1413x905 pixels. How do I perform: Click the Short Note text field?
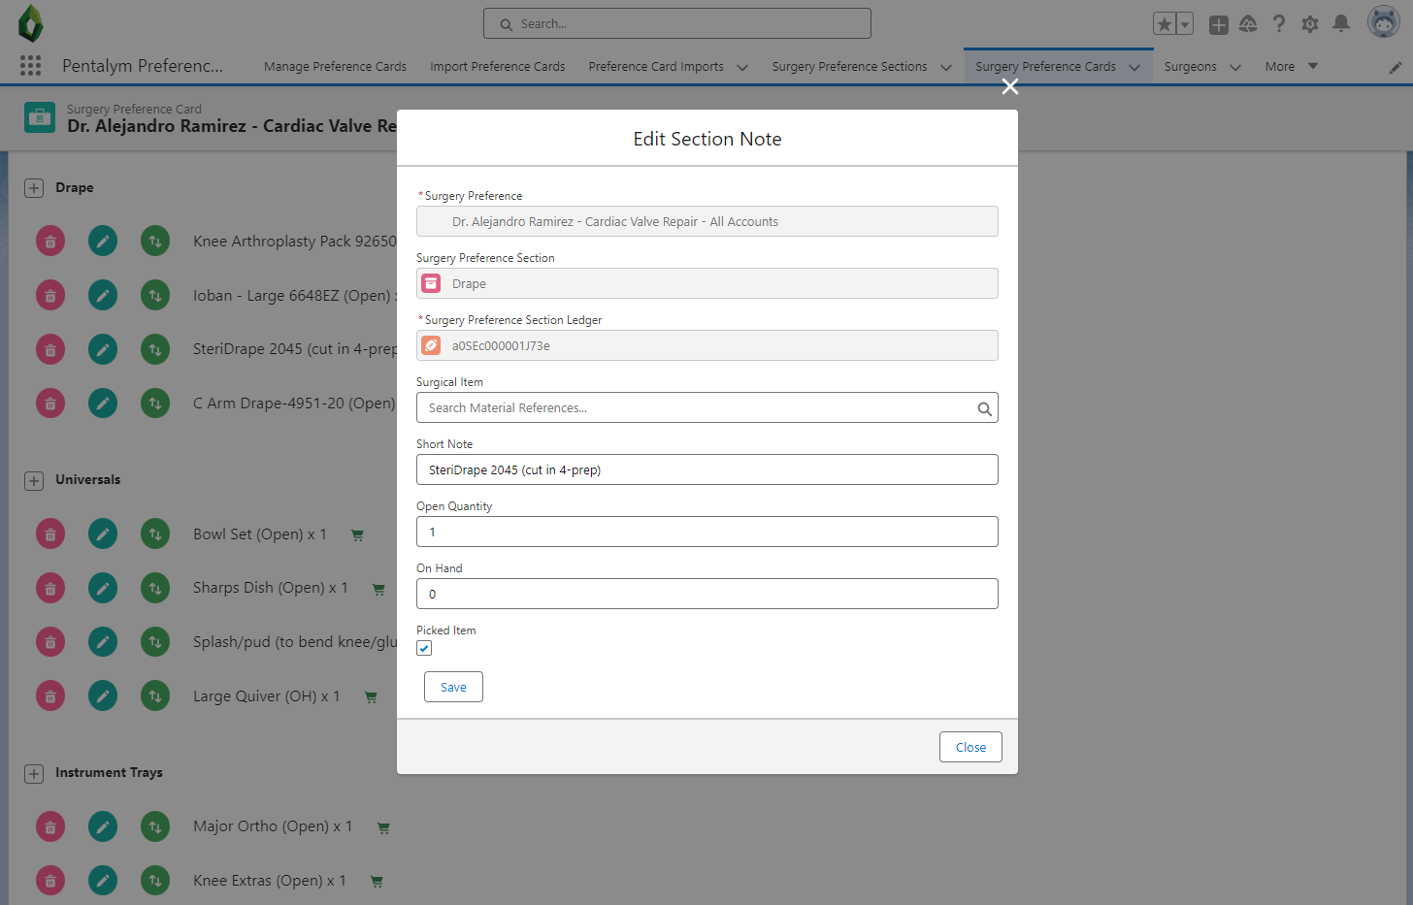pos(706,470)
